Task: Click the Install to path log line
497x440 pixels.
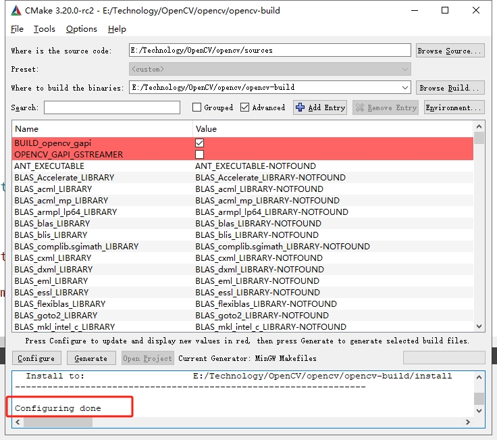Action: (239, 376)
